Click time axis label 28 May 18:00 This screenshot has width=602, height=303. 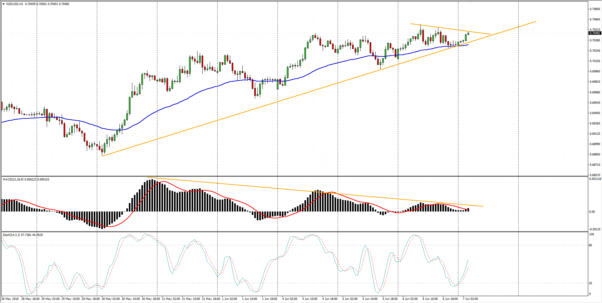(x=30, y=299)
